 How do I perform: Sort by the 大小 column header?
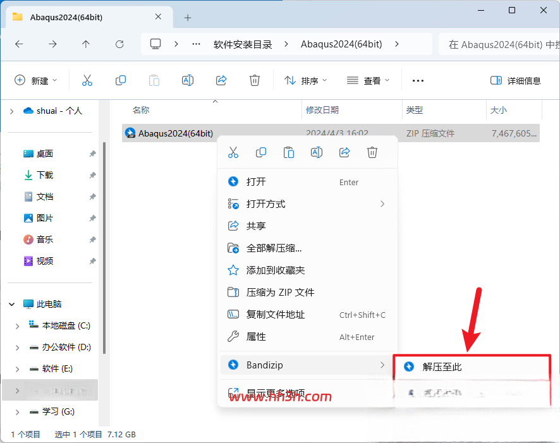(x=514, y=110)
